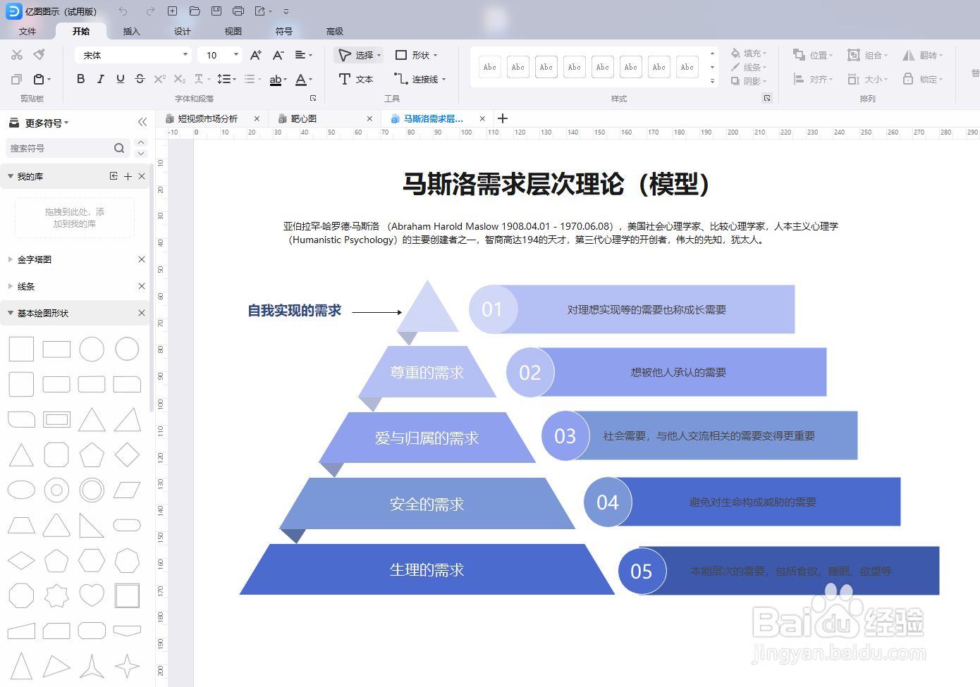Image resolution: width=980 pixels, height=687 pixels.
Task: Switch to the 插入 ribbon tab
Action: click(x=131, y=32)
